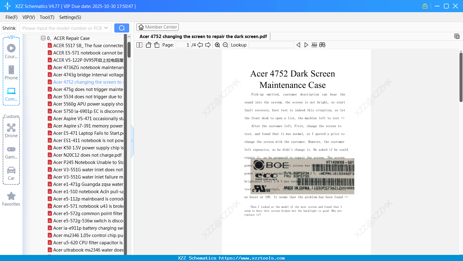Click the blue search magnifier button
This screenshot has height=261, width=463.
(x=122, y=28)
